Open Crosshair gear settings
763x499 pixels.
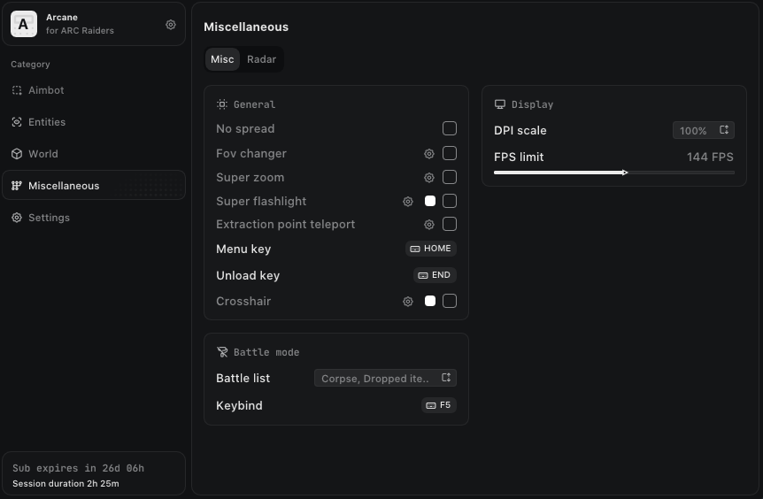click(x=408, y=302)
